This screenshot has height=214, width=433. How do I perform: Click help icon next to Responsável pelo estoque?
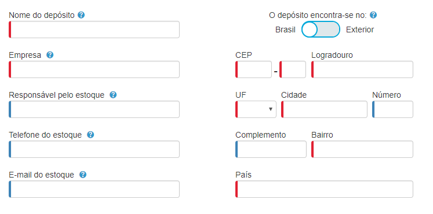point(113,95)
